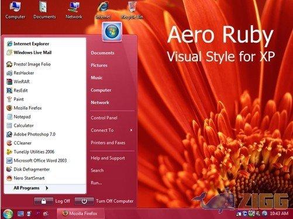Click the TuneUp Utilities 2006 icon
293x219 pixels.
click(x=9, y=152)
